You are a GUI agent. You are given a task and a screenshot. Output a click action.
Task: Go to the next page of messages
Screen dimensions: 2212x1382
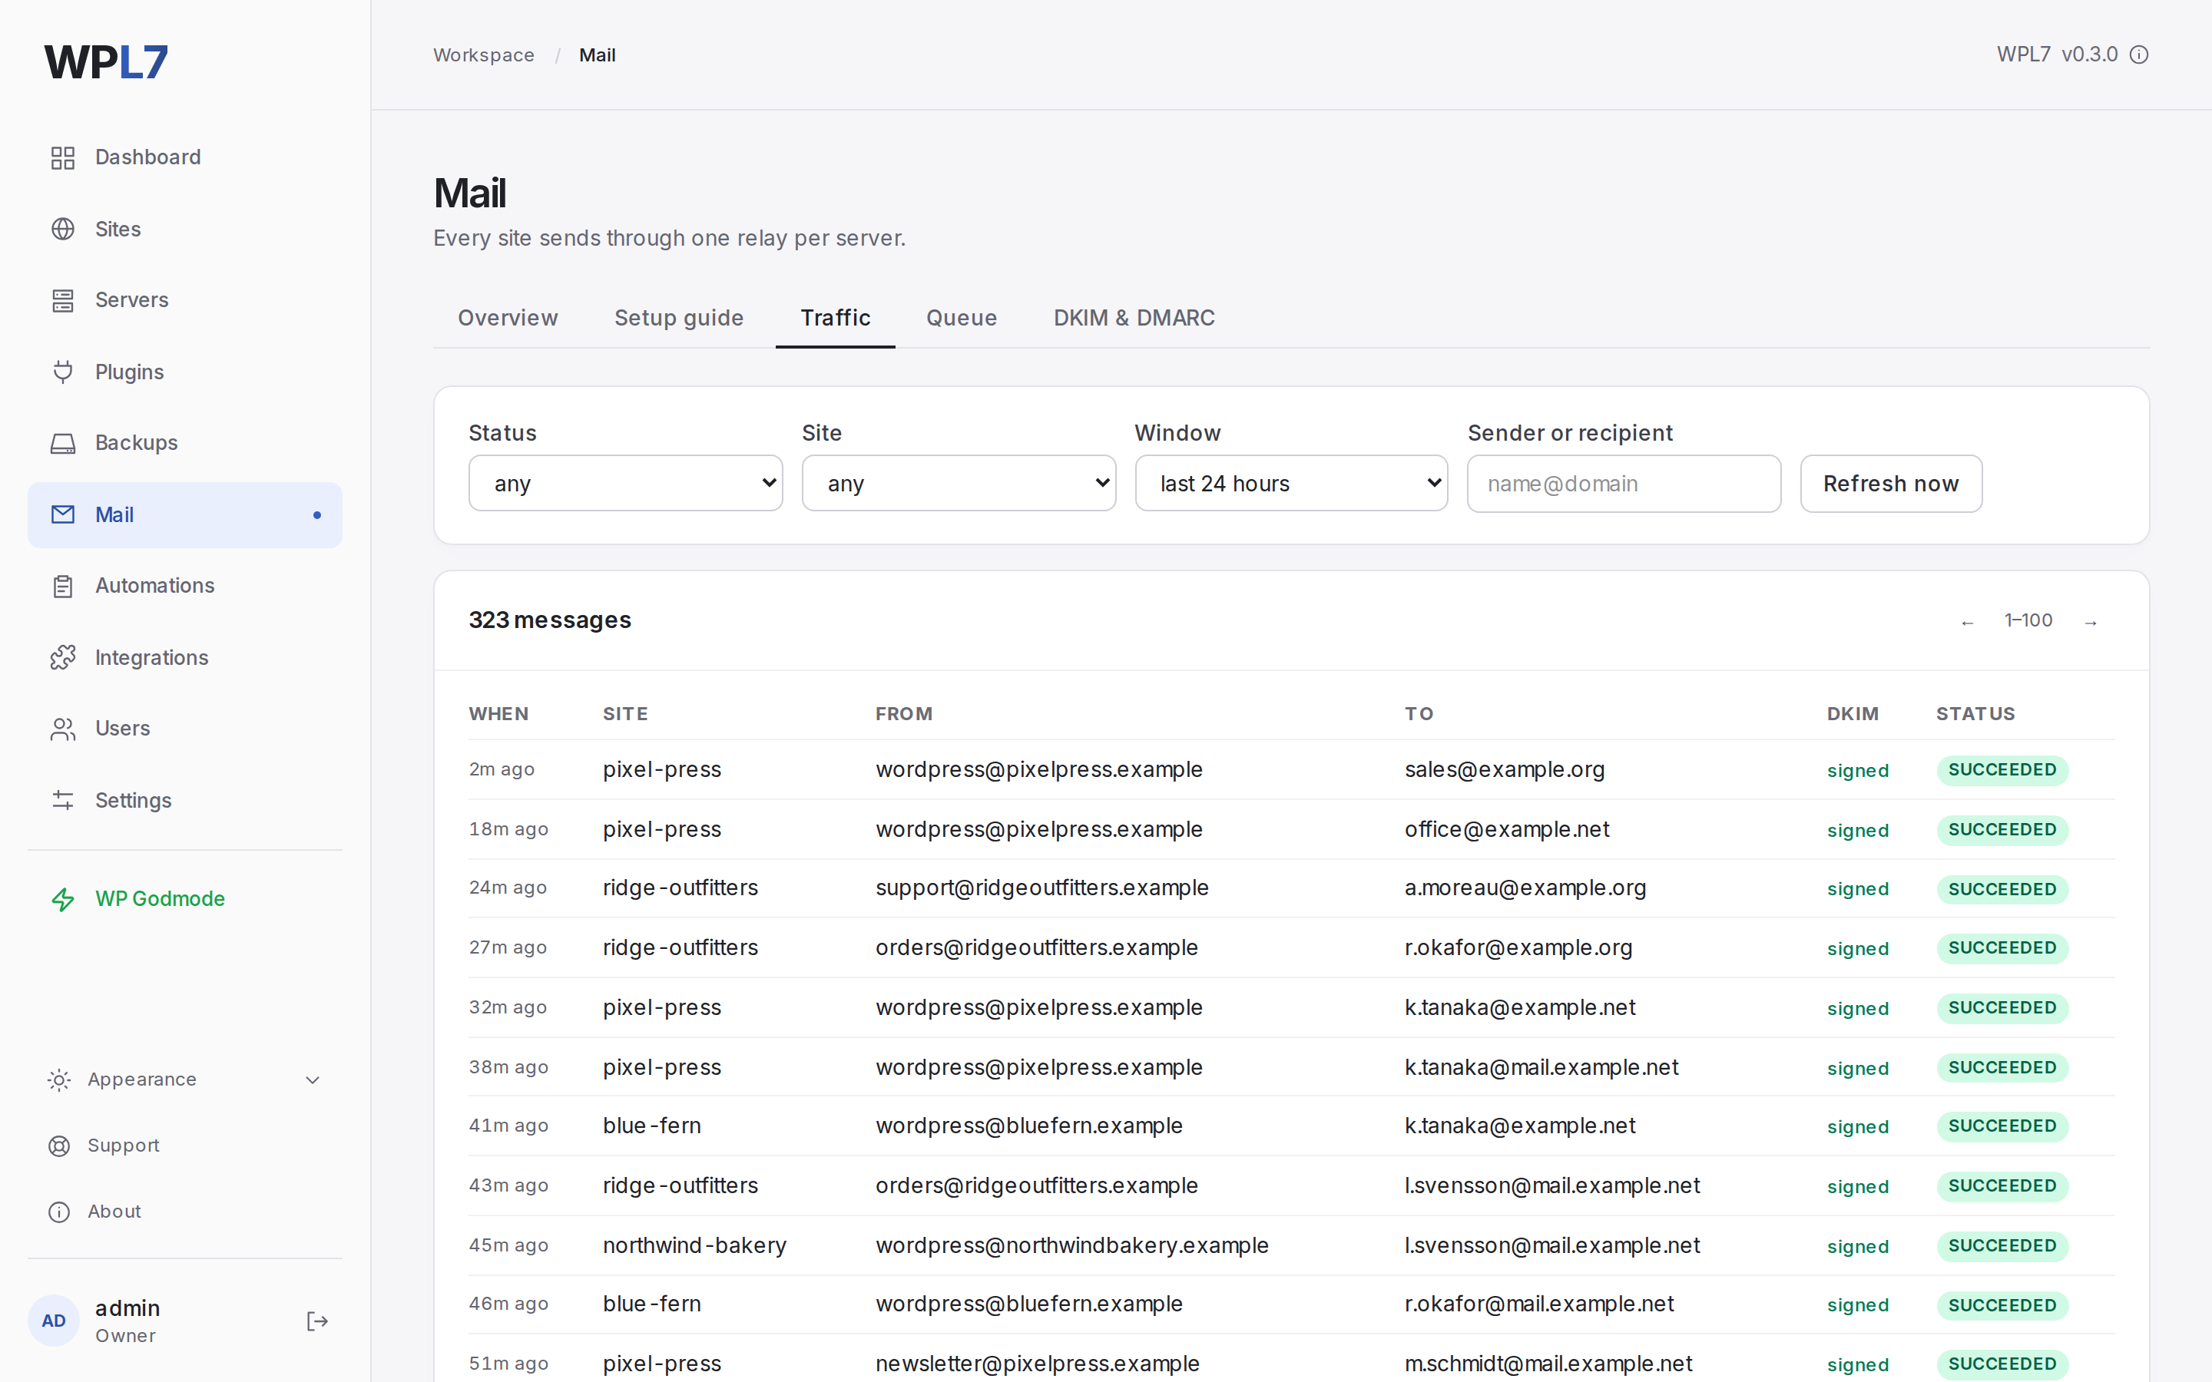(2091, 622)
